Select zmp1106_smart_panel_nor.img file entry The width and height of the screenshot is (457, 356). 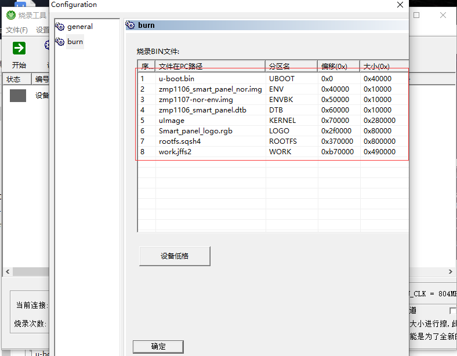point(210,89)
